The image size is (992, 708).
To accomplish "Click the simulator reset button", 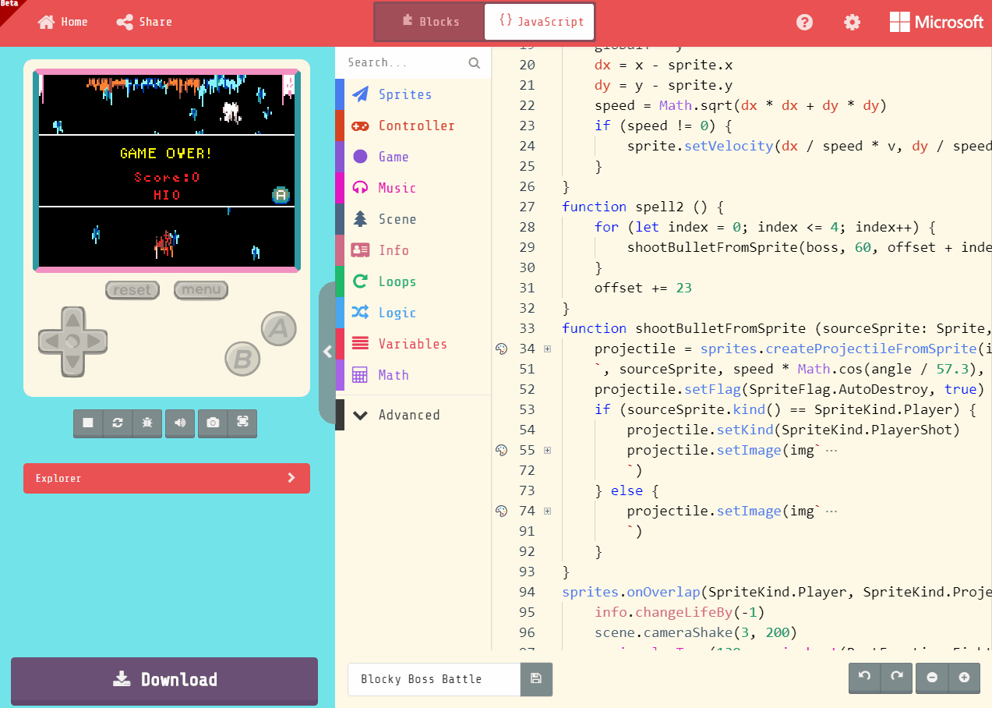I will click(132, 290).
